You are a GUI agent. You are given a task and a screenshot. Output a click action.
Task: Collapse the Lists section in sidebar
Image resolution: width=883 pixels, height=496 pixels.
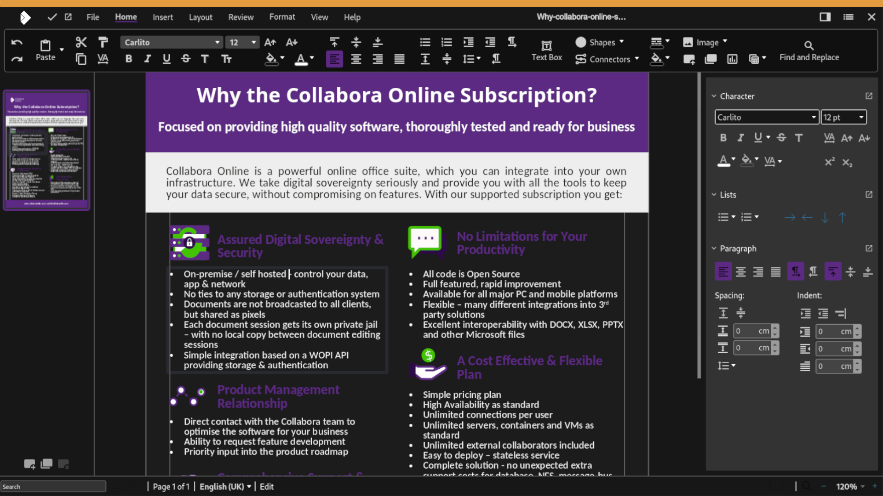(x=714, y=195)
